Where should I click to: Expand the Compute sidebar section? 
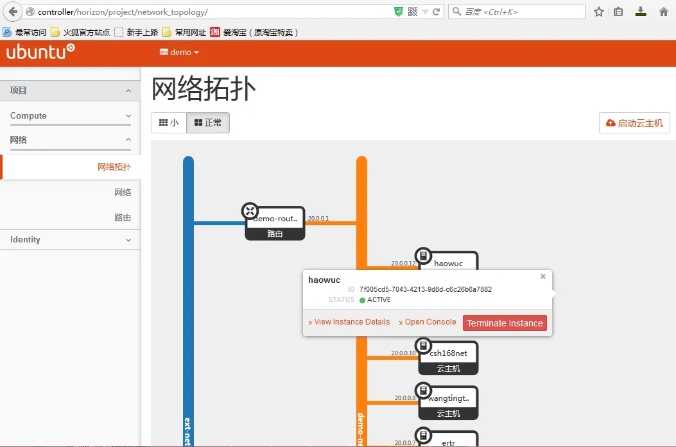coord(70,116)
